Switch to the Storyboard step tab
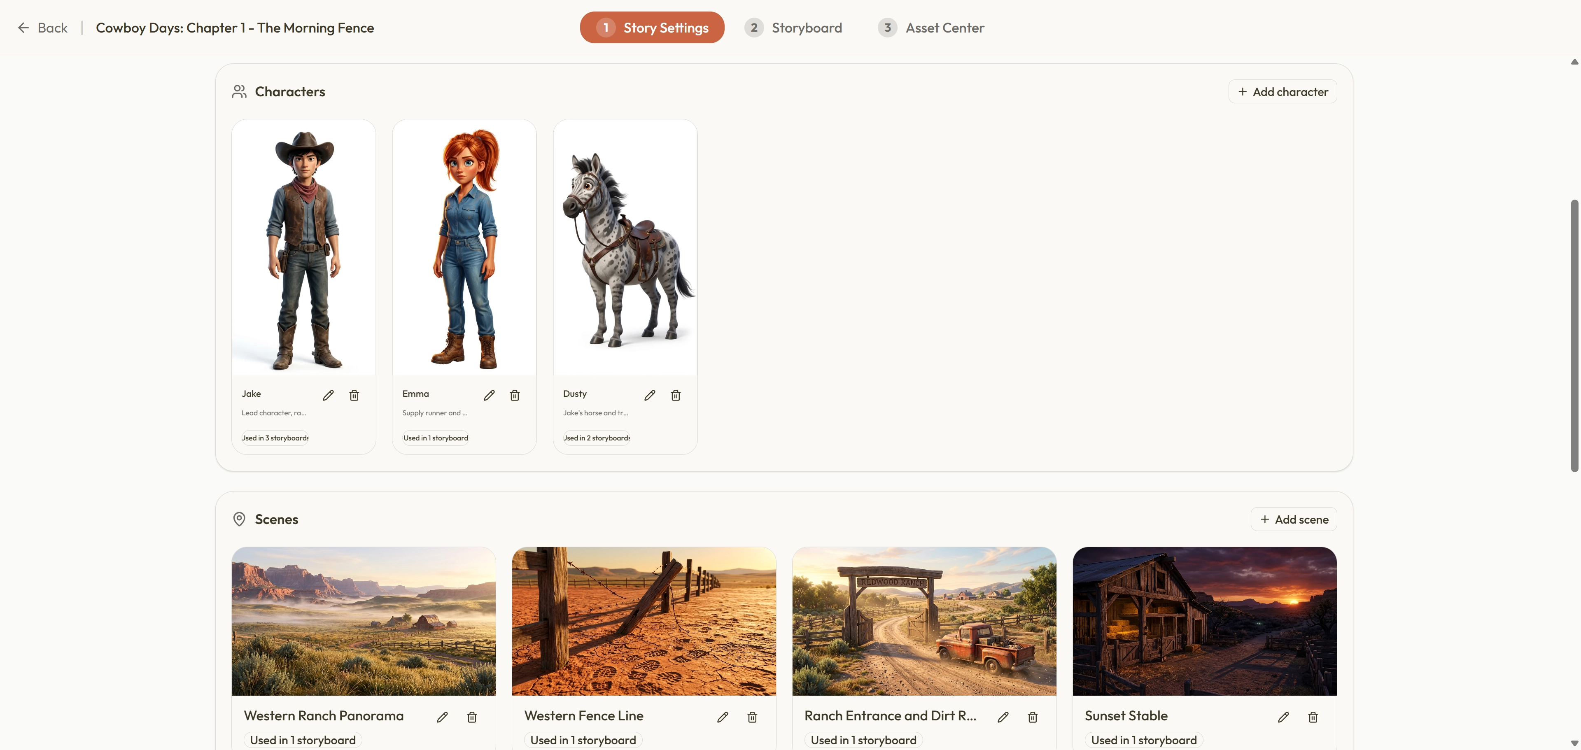1581x750 pixels. point(793,28)
